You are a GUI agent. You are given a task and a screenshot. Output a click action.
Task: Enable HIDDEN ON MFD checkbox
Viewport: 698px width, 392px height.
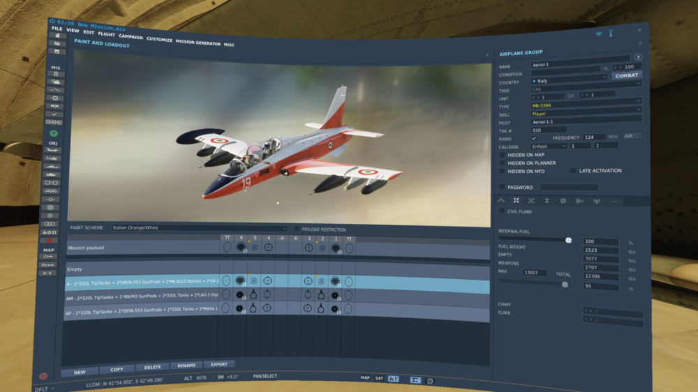pyautogui.click(x=502, y=171)
